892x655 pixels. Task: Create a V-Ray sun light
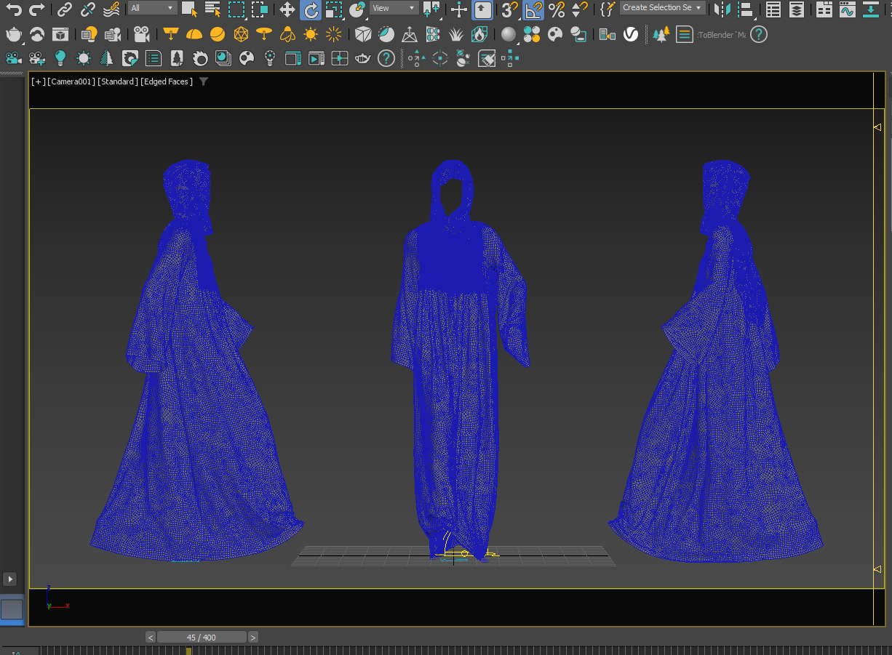pyautogui.click(x=311, y=34)
